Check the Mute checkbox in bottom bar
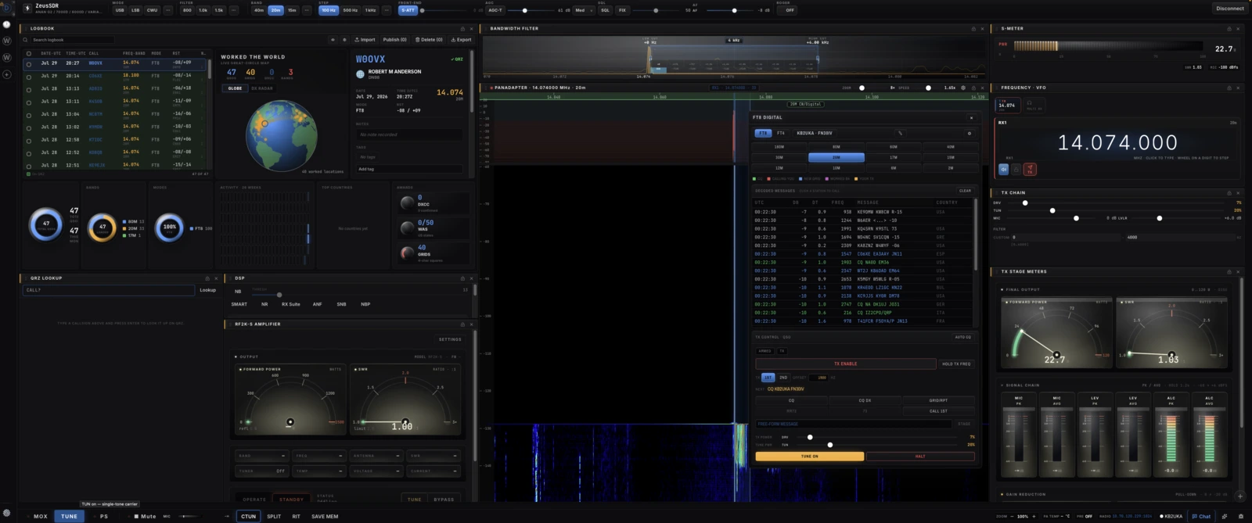Image resolution: width=1252 pixels, height=523 pixels. click(x=136, y=516)
